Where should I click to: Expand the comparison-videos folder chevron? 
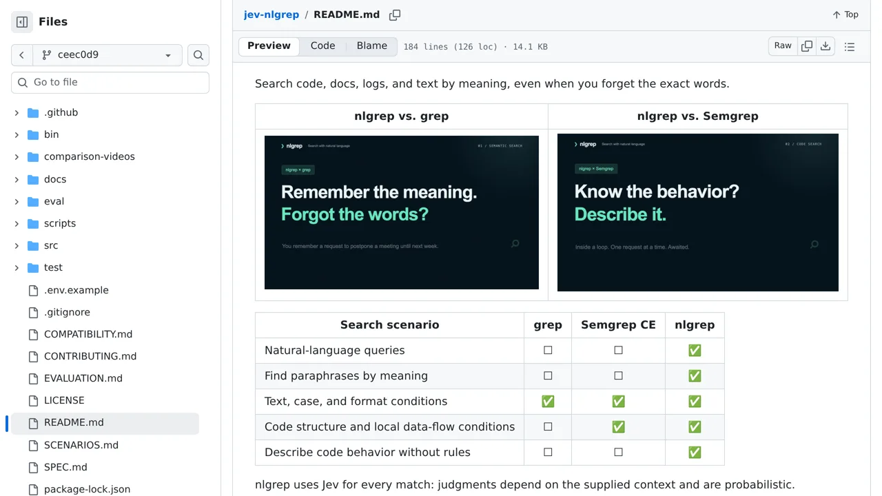[17, 157]
